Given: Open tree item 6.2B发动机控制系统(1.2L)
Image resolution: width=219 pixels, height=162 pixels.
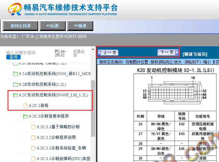Looking at the screenshot, I should point(43,84).
